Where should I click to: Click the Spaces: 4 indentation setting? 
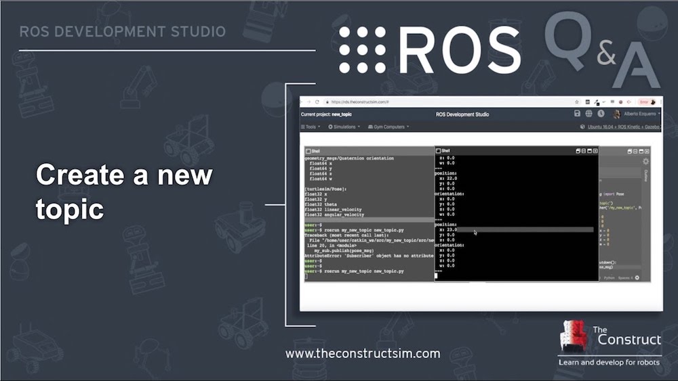point(625,278)
